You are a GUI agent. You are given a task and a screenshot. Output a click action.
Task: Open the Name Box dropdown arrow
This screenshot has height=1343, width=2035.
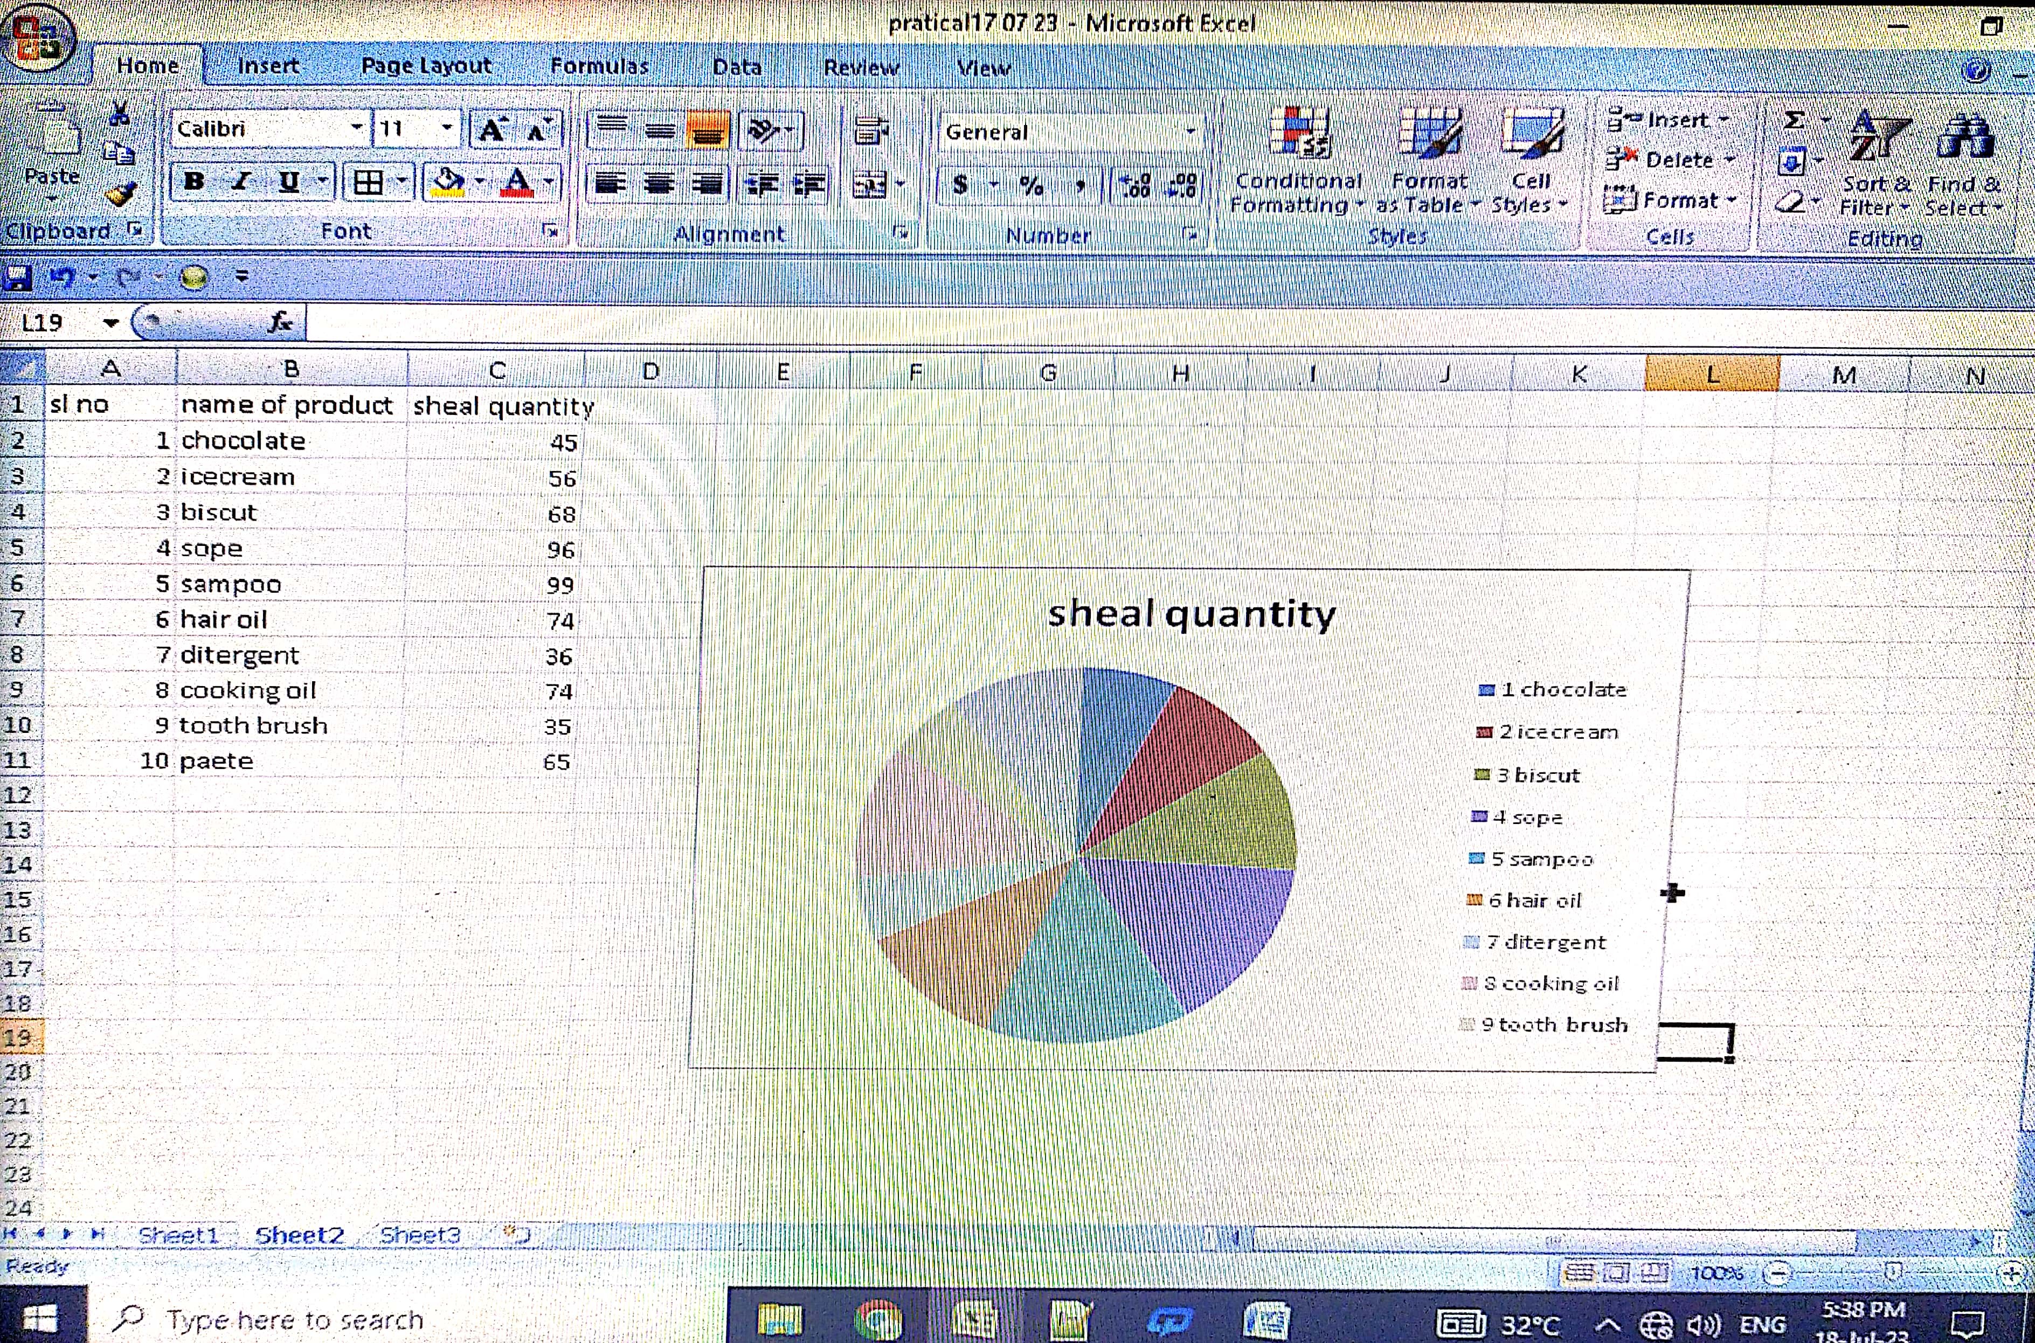tap(110, 323)
